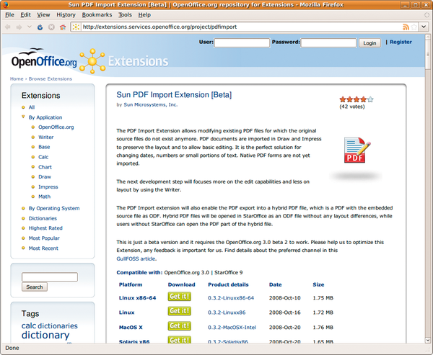Viewport: 433px width, 355px height.
Task: Filter extensions by Impress
Action: 48,187
